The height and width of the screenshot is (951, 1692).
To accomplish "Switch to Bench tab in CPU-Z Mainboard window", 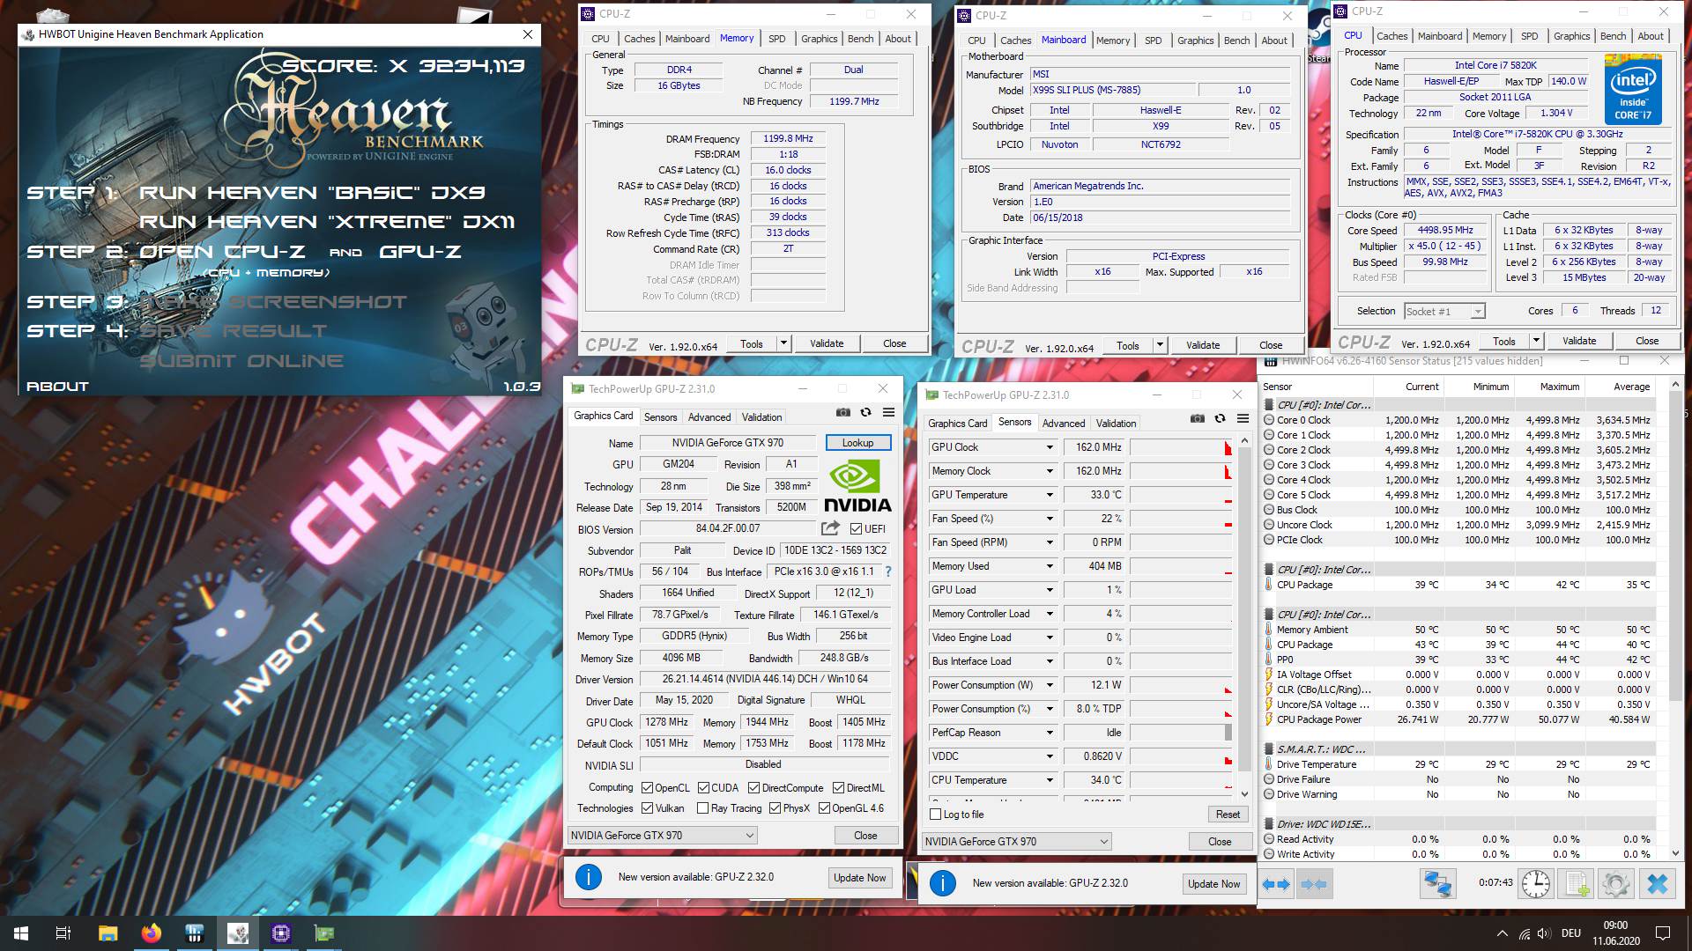I will (x=1236, y=41).
